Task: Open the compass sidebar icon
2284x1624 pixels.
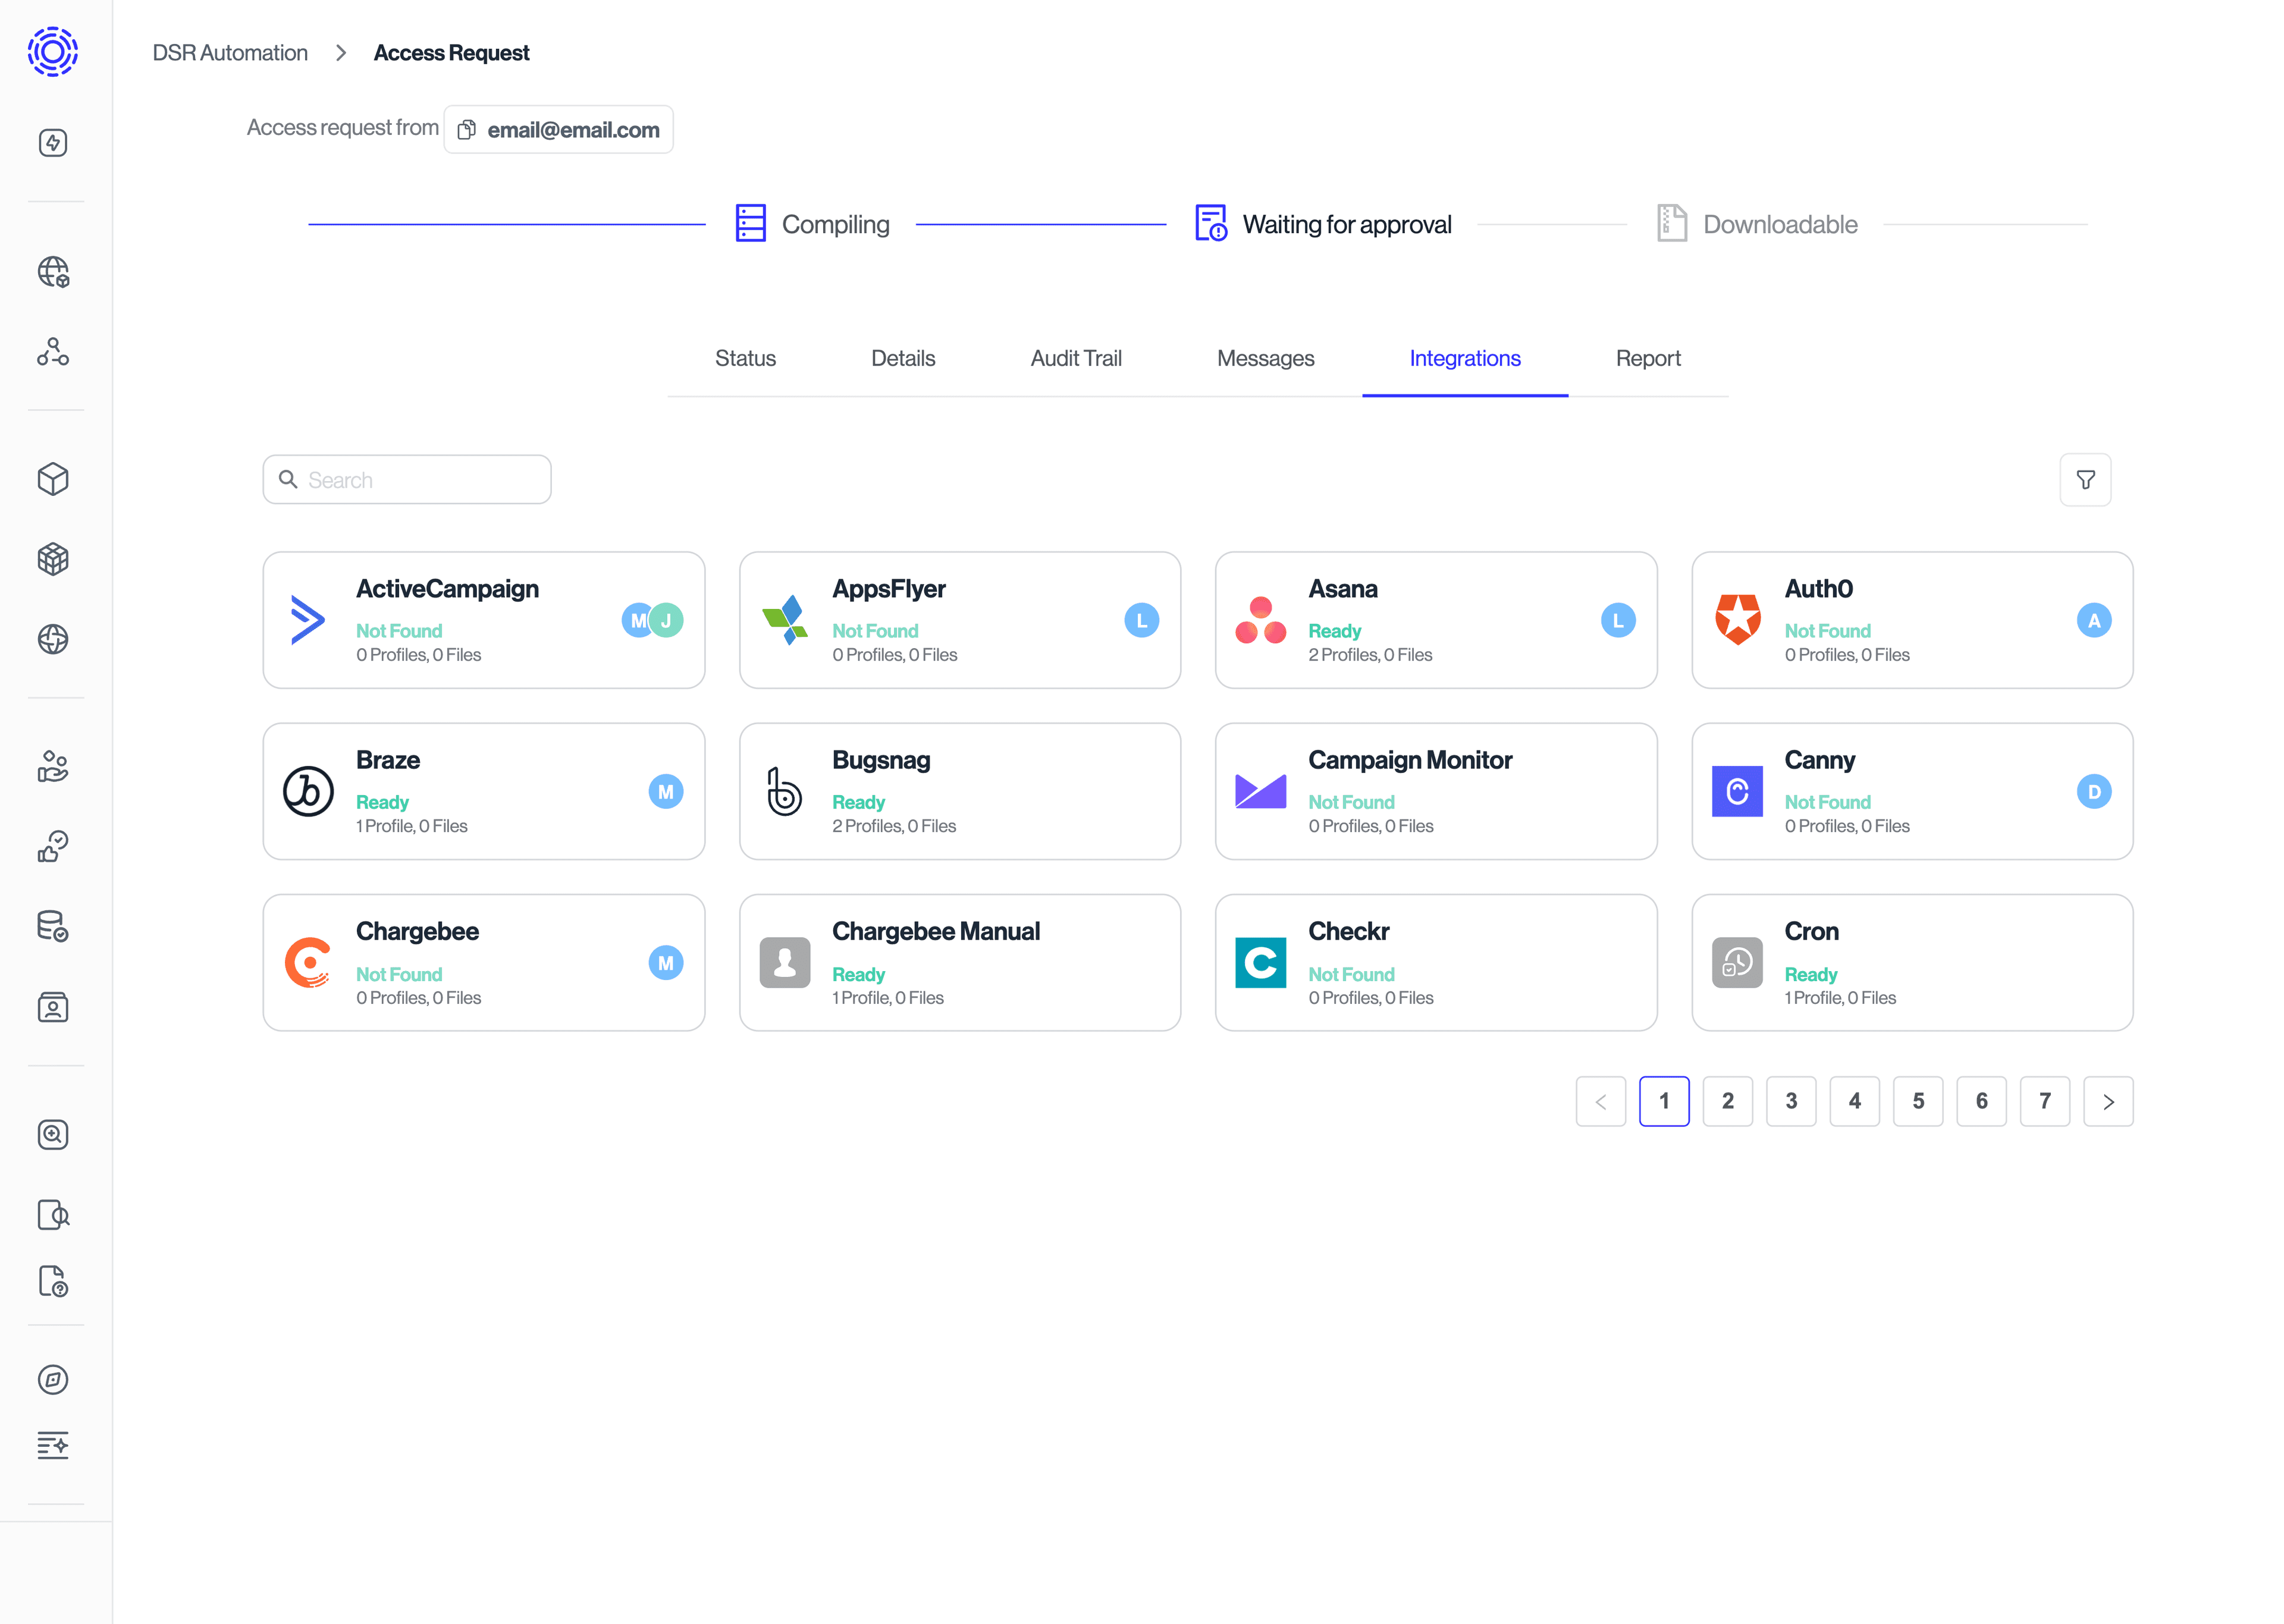Action: point(53,1380)
